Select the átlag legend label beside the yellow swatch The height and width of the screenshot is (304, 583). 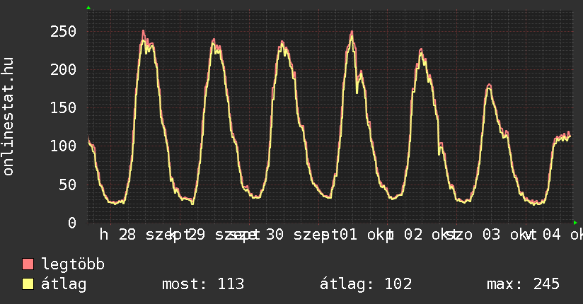[x=64, y=284]
